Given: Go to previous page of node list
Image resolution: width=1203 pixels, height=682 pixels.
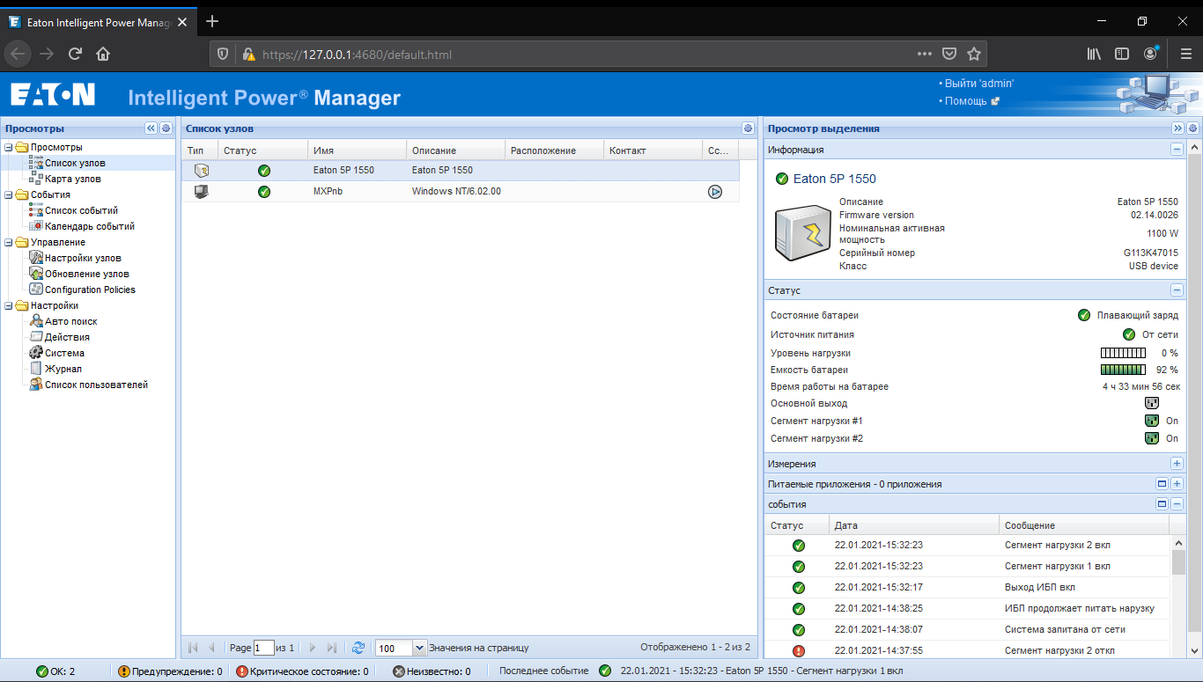Looking at the screenshot, I should tap(211, 648).
